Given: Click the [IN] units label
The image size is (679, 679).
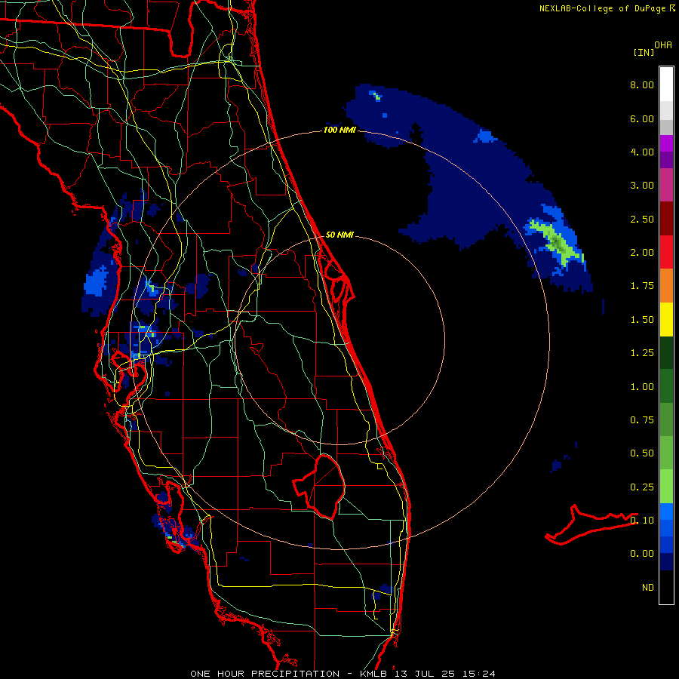Looking at the screenshot, I should [x=644, y=52].
